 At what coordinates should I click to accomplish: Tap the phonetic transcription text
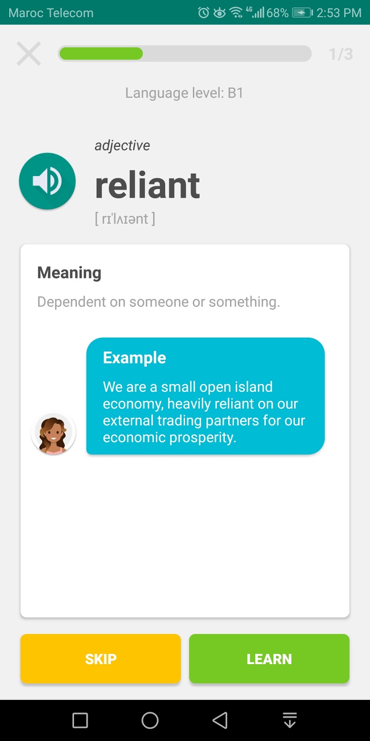[125, 219]
